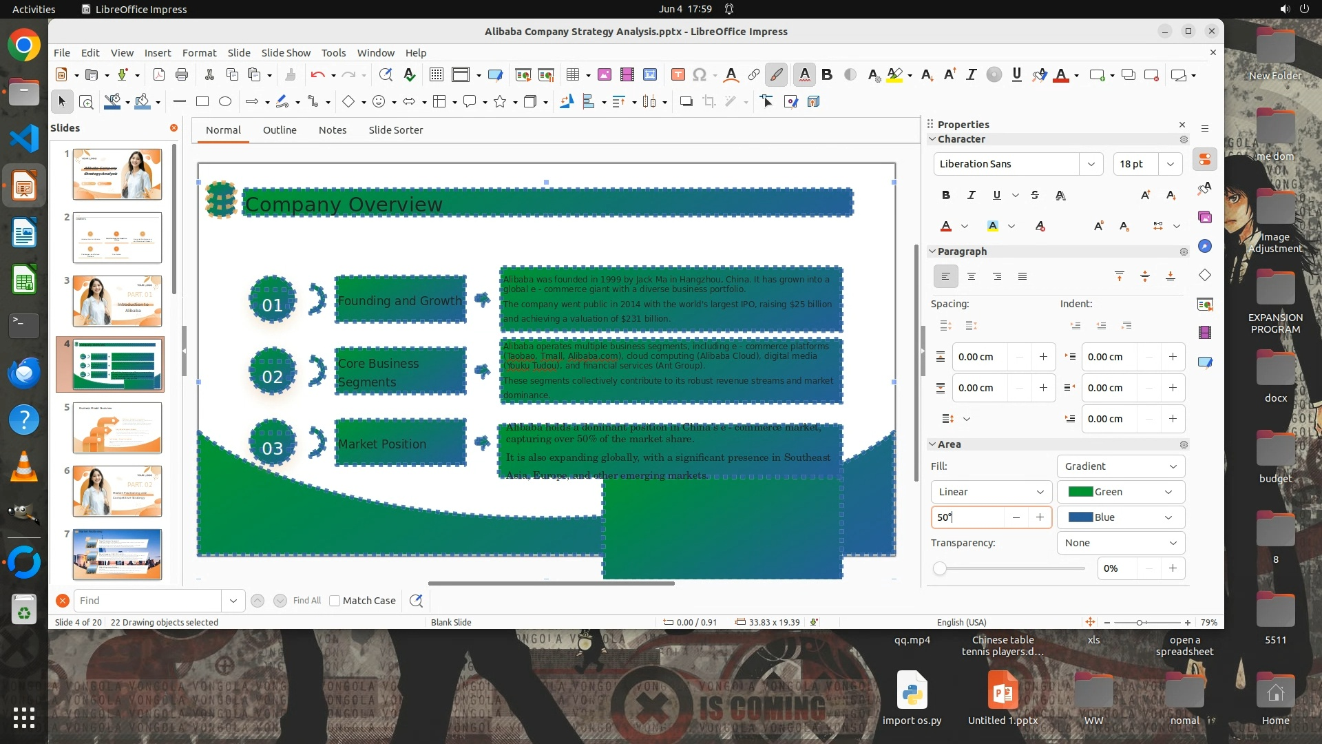Toggle Bold in the Character panel
The height and width of the screenshot is (744, 1322).
pos(946,196)
